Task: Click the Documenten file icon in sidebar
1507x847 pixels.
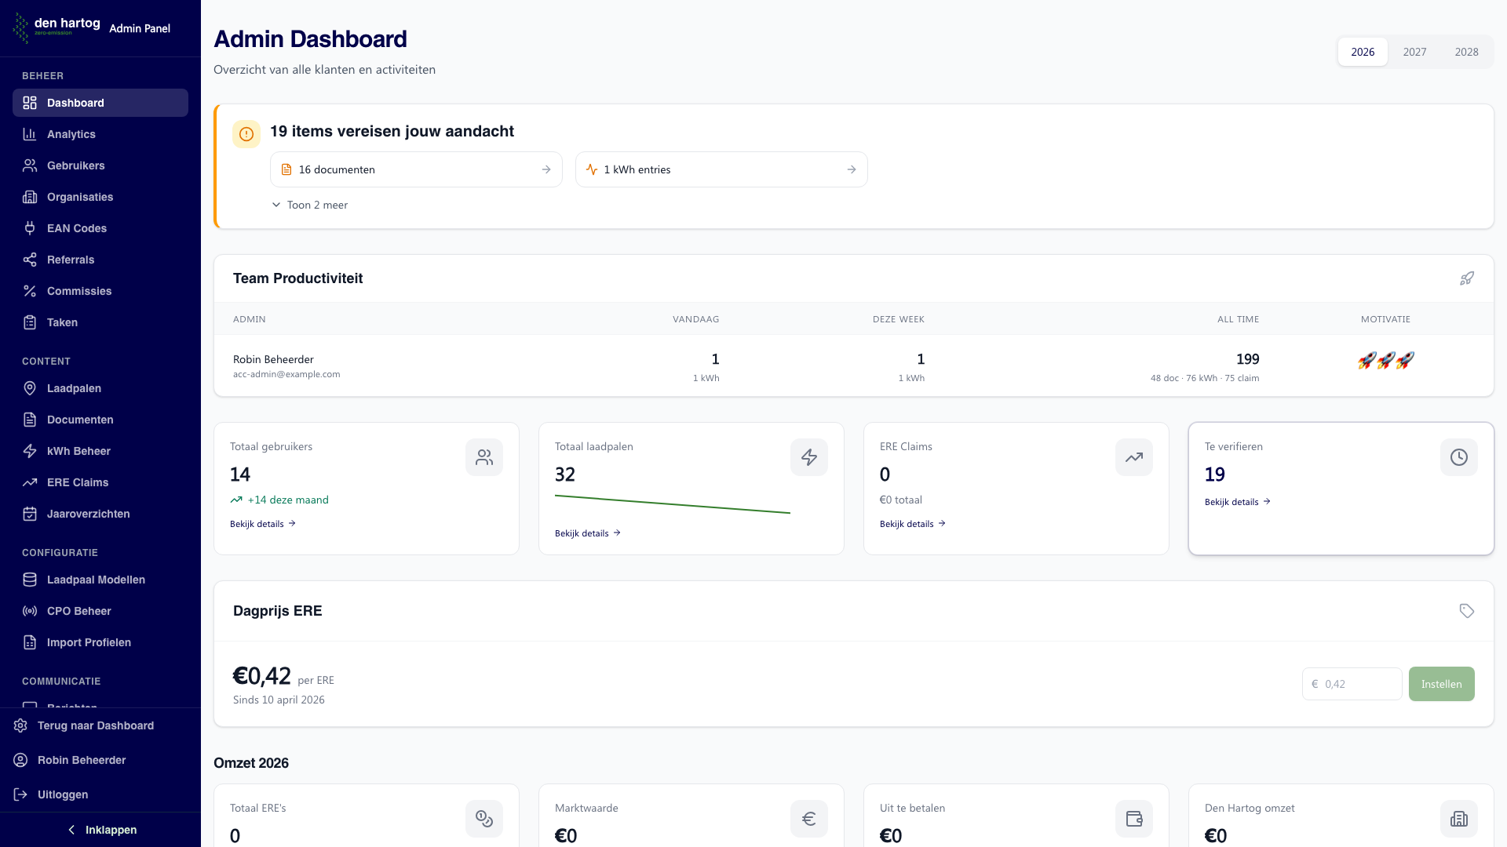Action: coord(30,420)
